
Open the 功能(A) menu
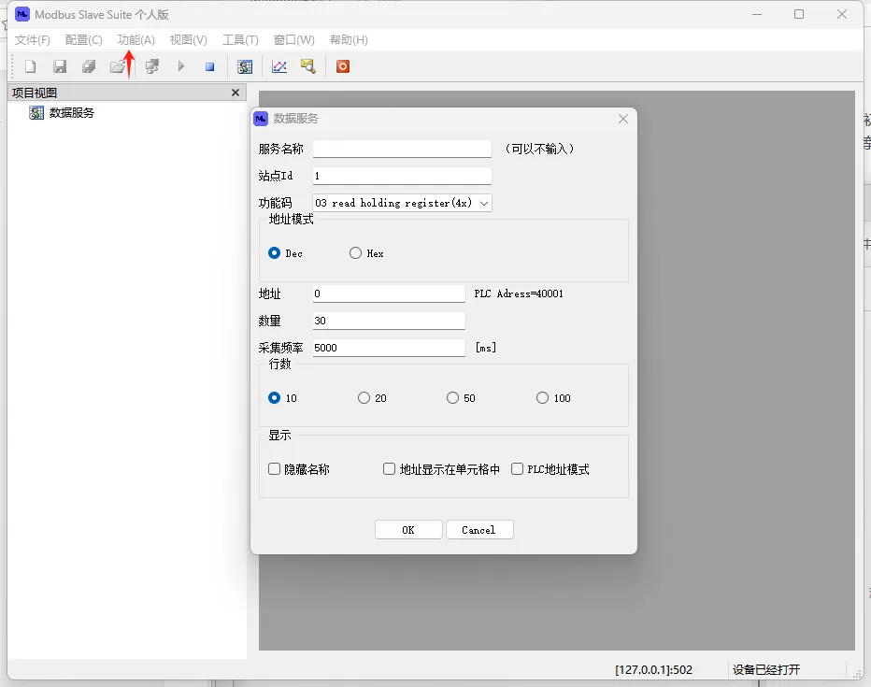tap(136, 40)
